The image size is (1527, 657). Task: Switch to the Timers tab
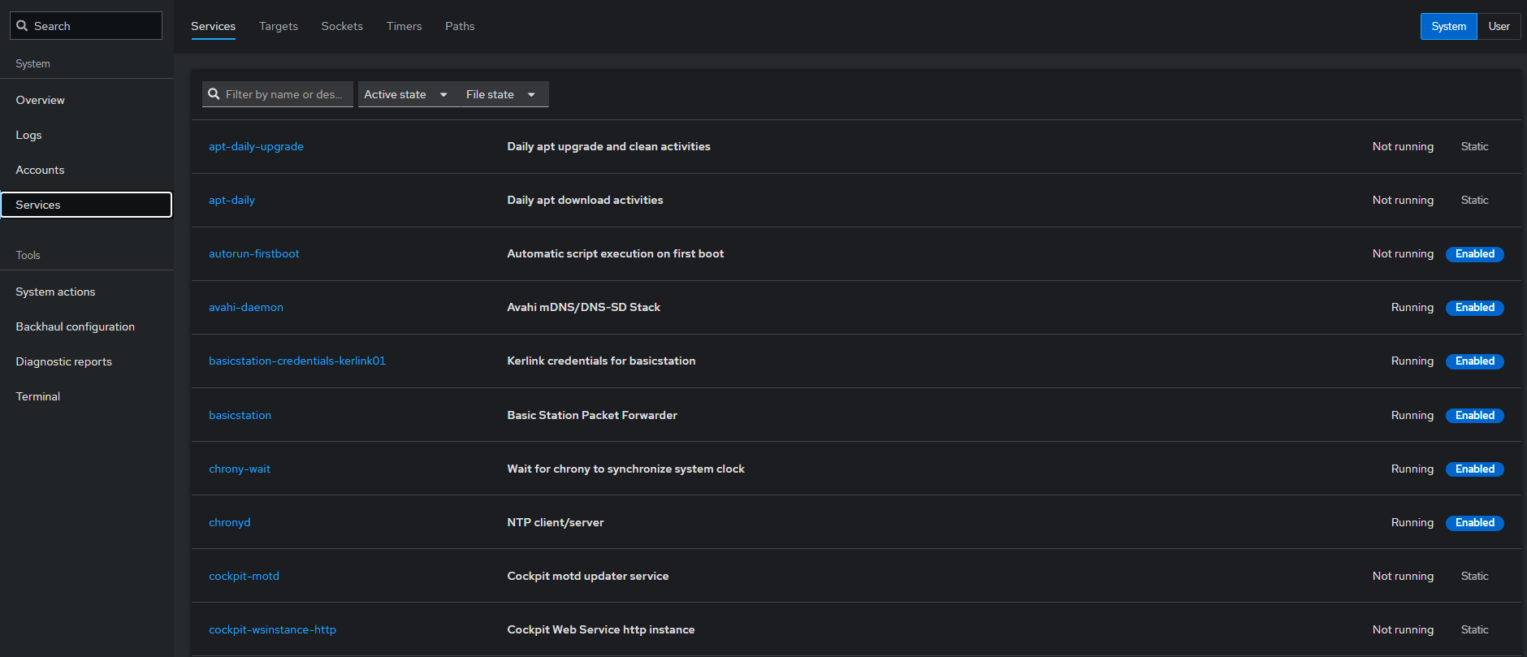tap(404, 26)
